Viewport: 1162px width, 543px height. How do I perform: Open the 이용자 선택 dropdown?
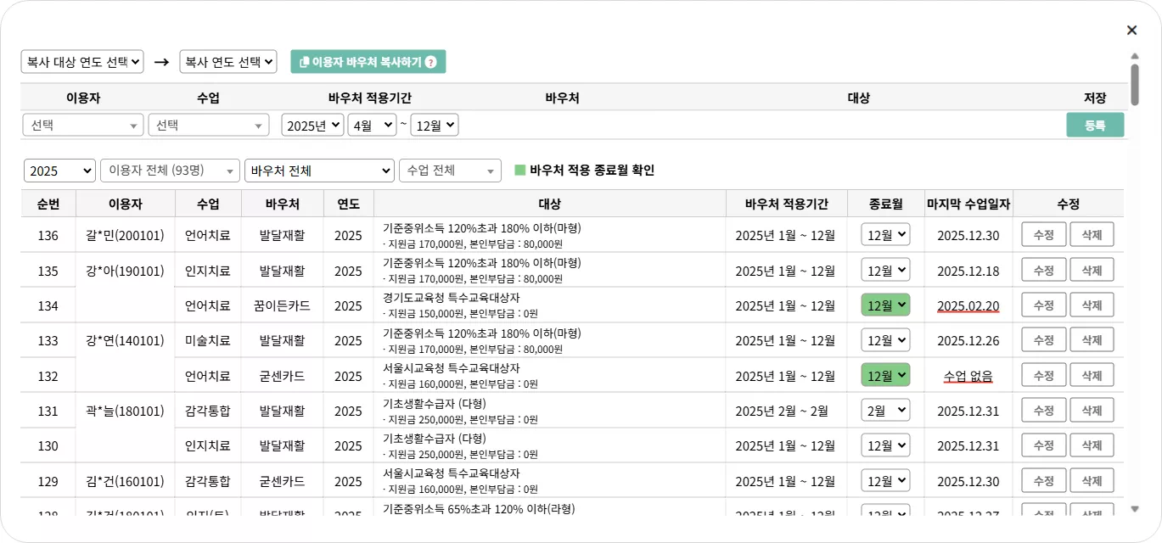point(82,125)
